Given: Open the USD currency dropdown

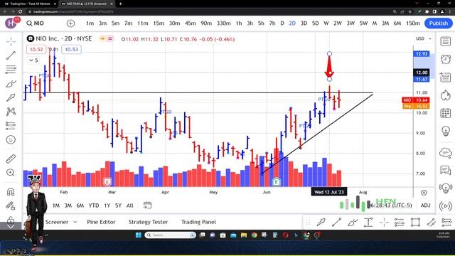Looking at the screenshot, I should [424, 38].
